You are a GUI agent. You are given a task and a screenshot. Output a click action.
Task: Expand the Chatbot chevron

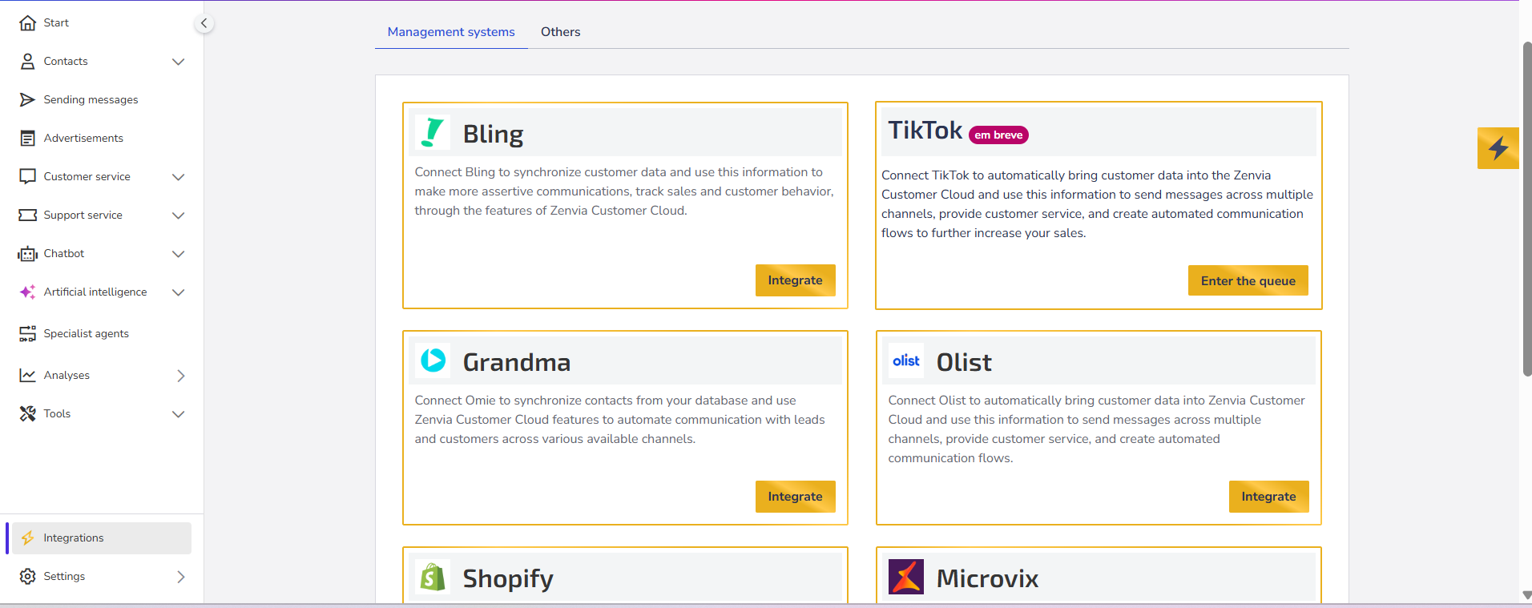point(179,254)
